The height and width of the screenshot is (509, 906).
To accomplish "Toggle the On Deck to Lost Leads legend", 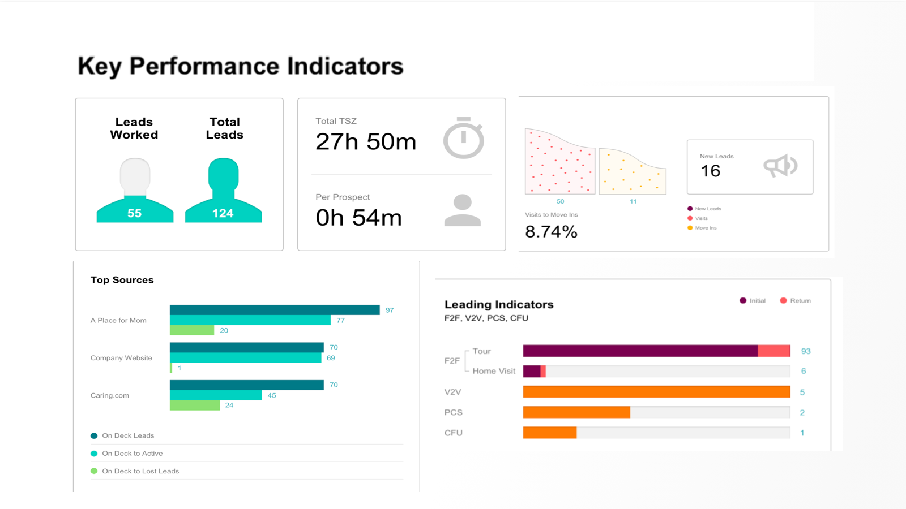I will 135,471.
